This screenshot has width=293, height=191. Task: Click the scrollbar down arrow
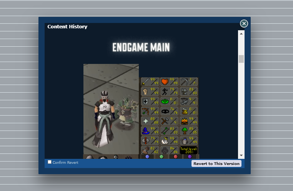[241, 155]
